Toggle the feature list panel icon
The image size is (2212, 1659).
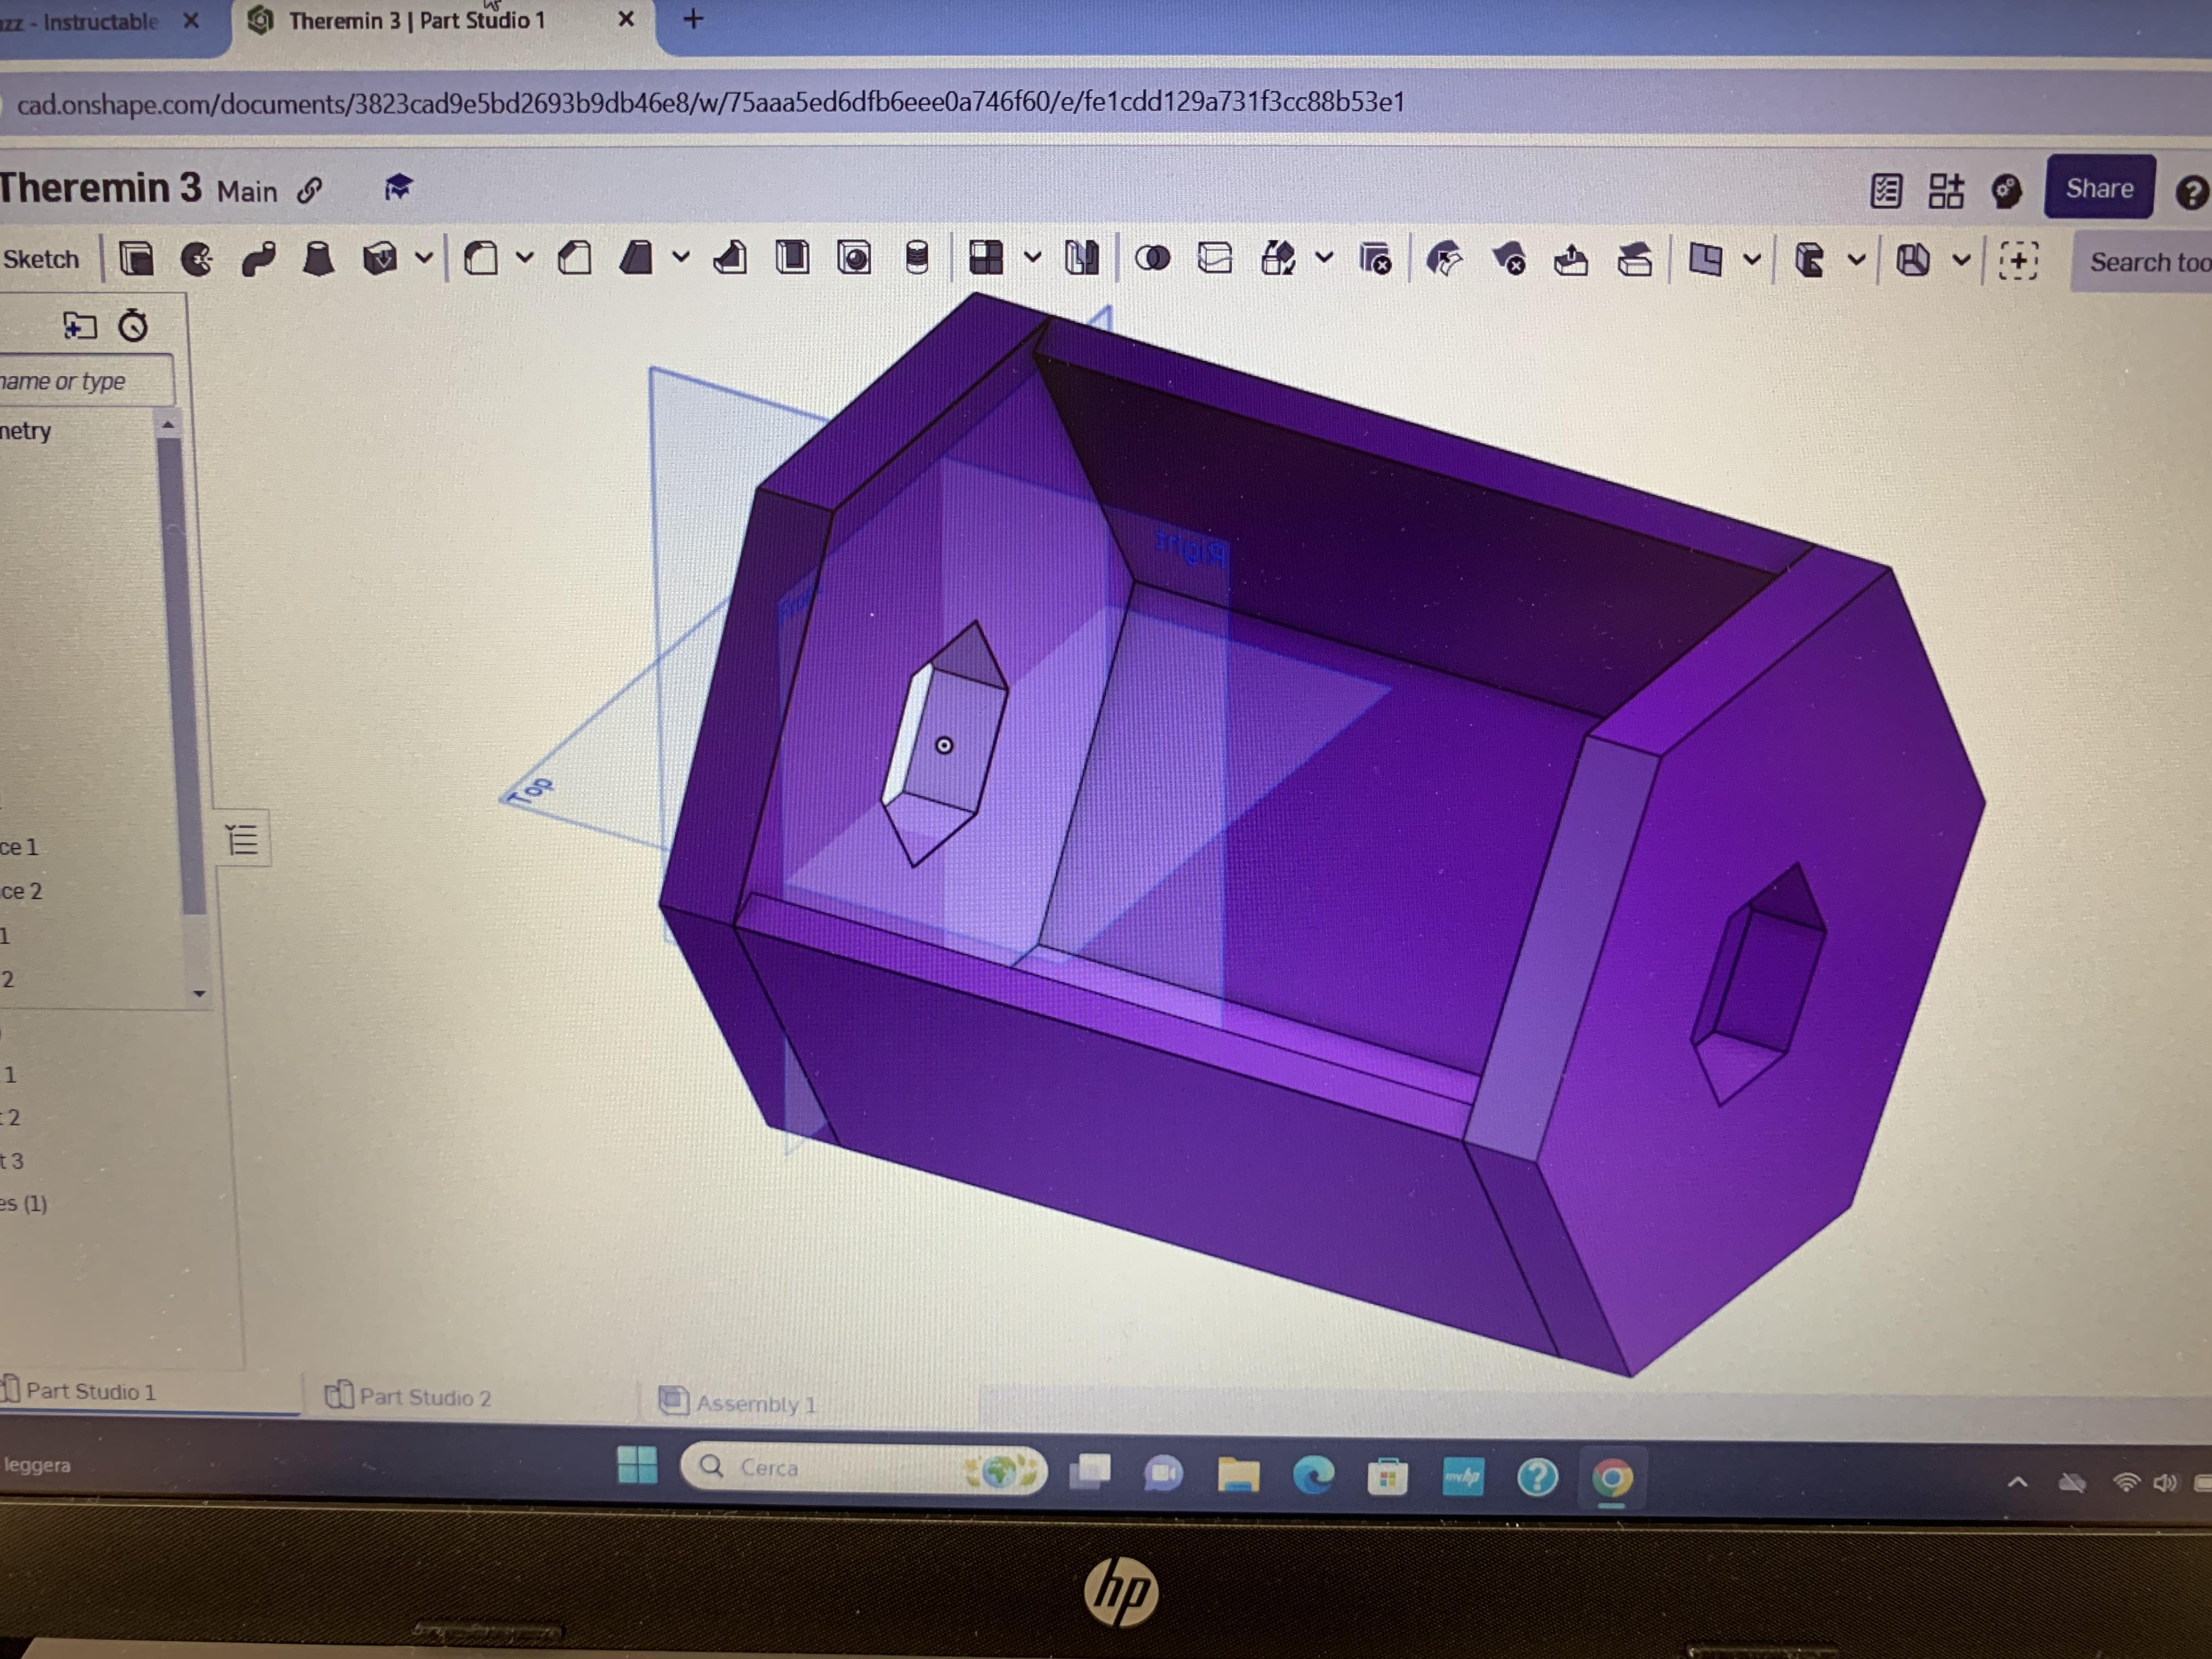[242, 839]
